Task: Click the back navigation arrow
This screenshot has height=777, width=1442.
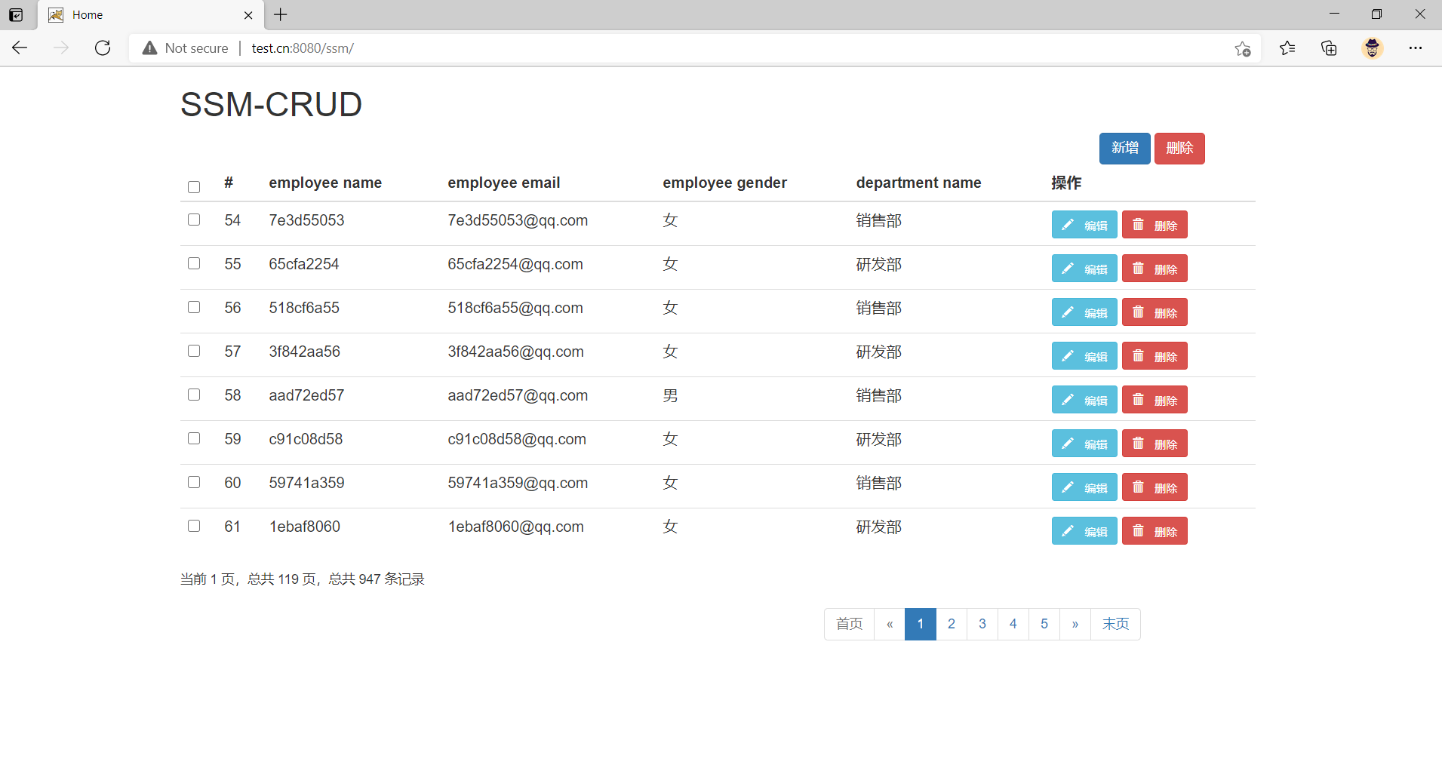Action: (20, 48)
